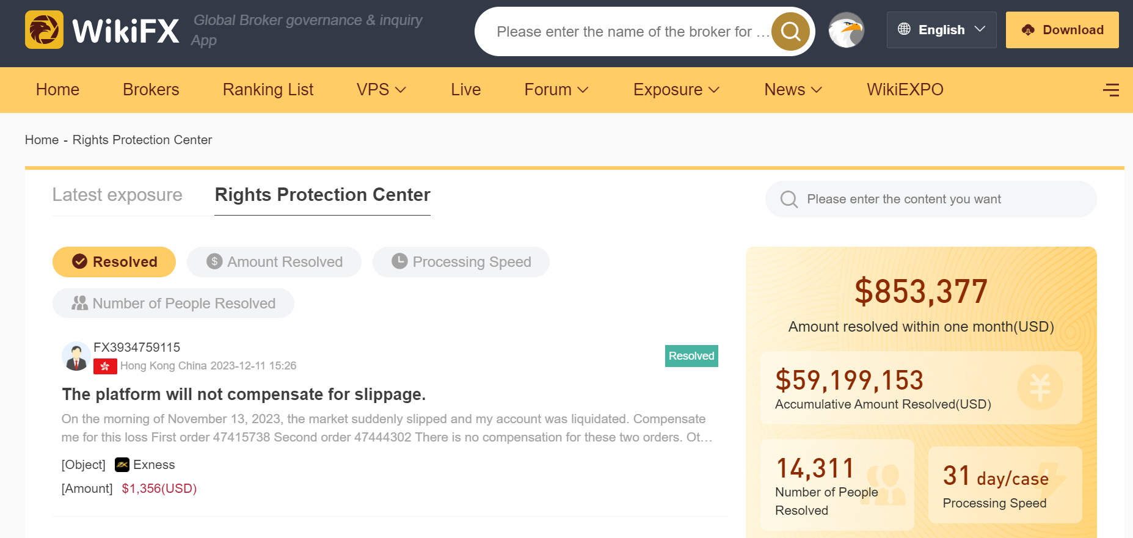The image size is (1133, 538).
Task: Click the green Resolved status badge
Action: 691,356
